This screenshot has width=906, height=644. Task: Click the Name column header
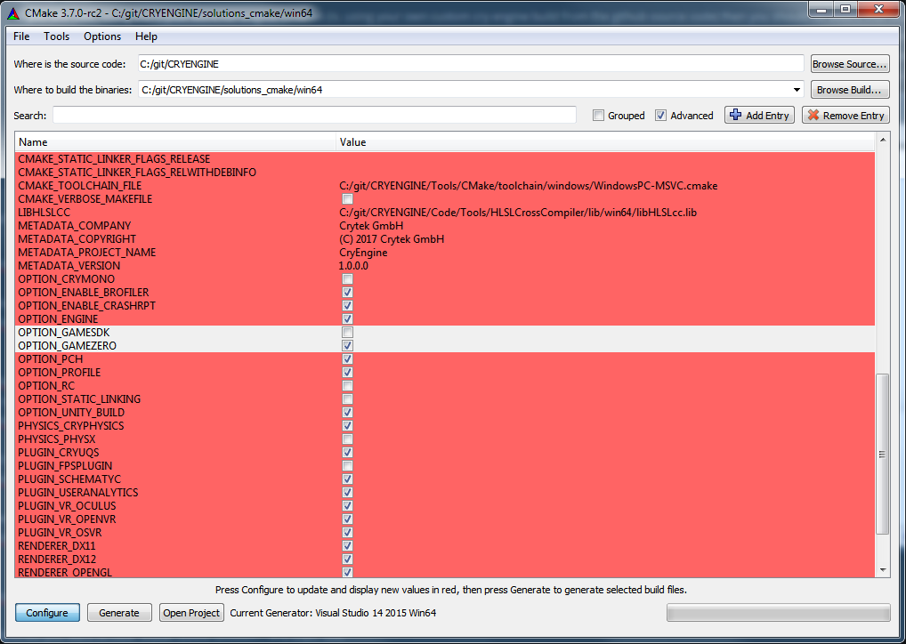[175, 142]
